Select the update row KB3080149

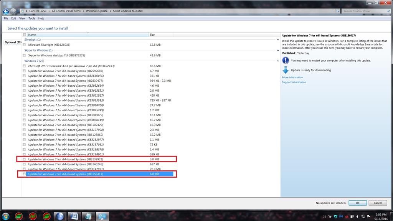click(x=100, y=120)
